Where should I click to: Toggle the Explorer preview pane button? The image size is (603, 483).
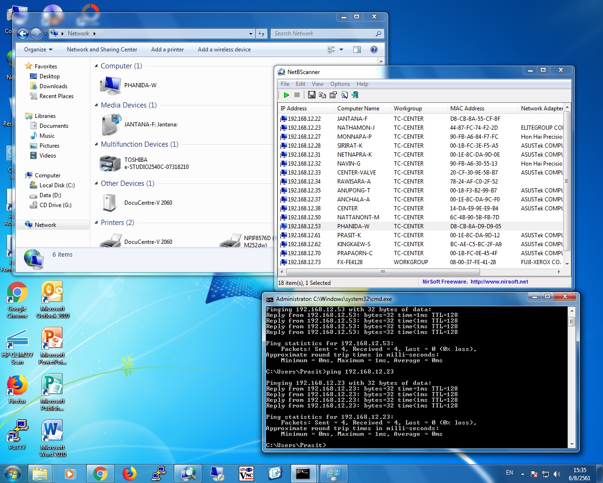pos(357,50)
